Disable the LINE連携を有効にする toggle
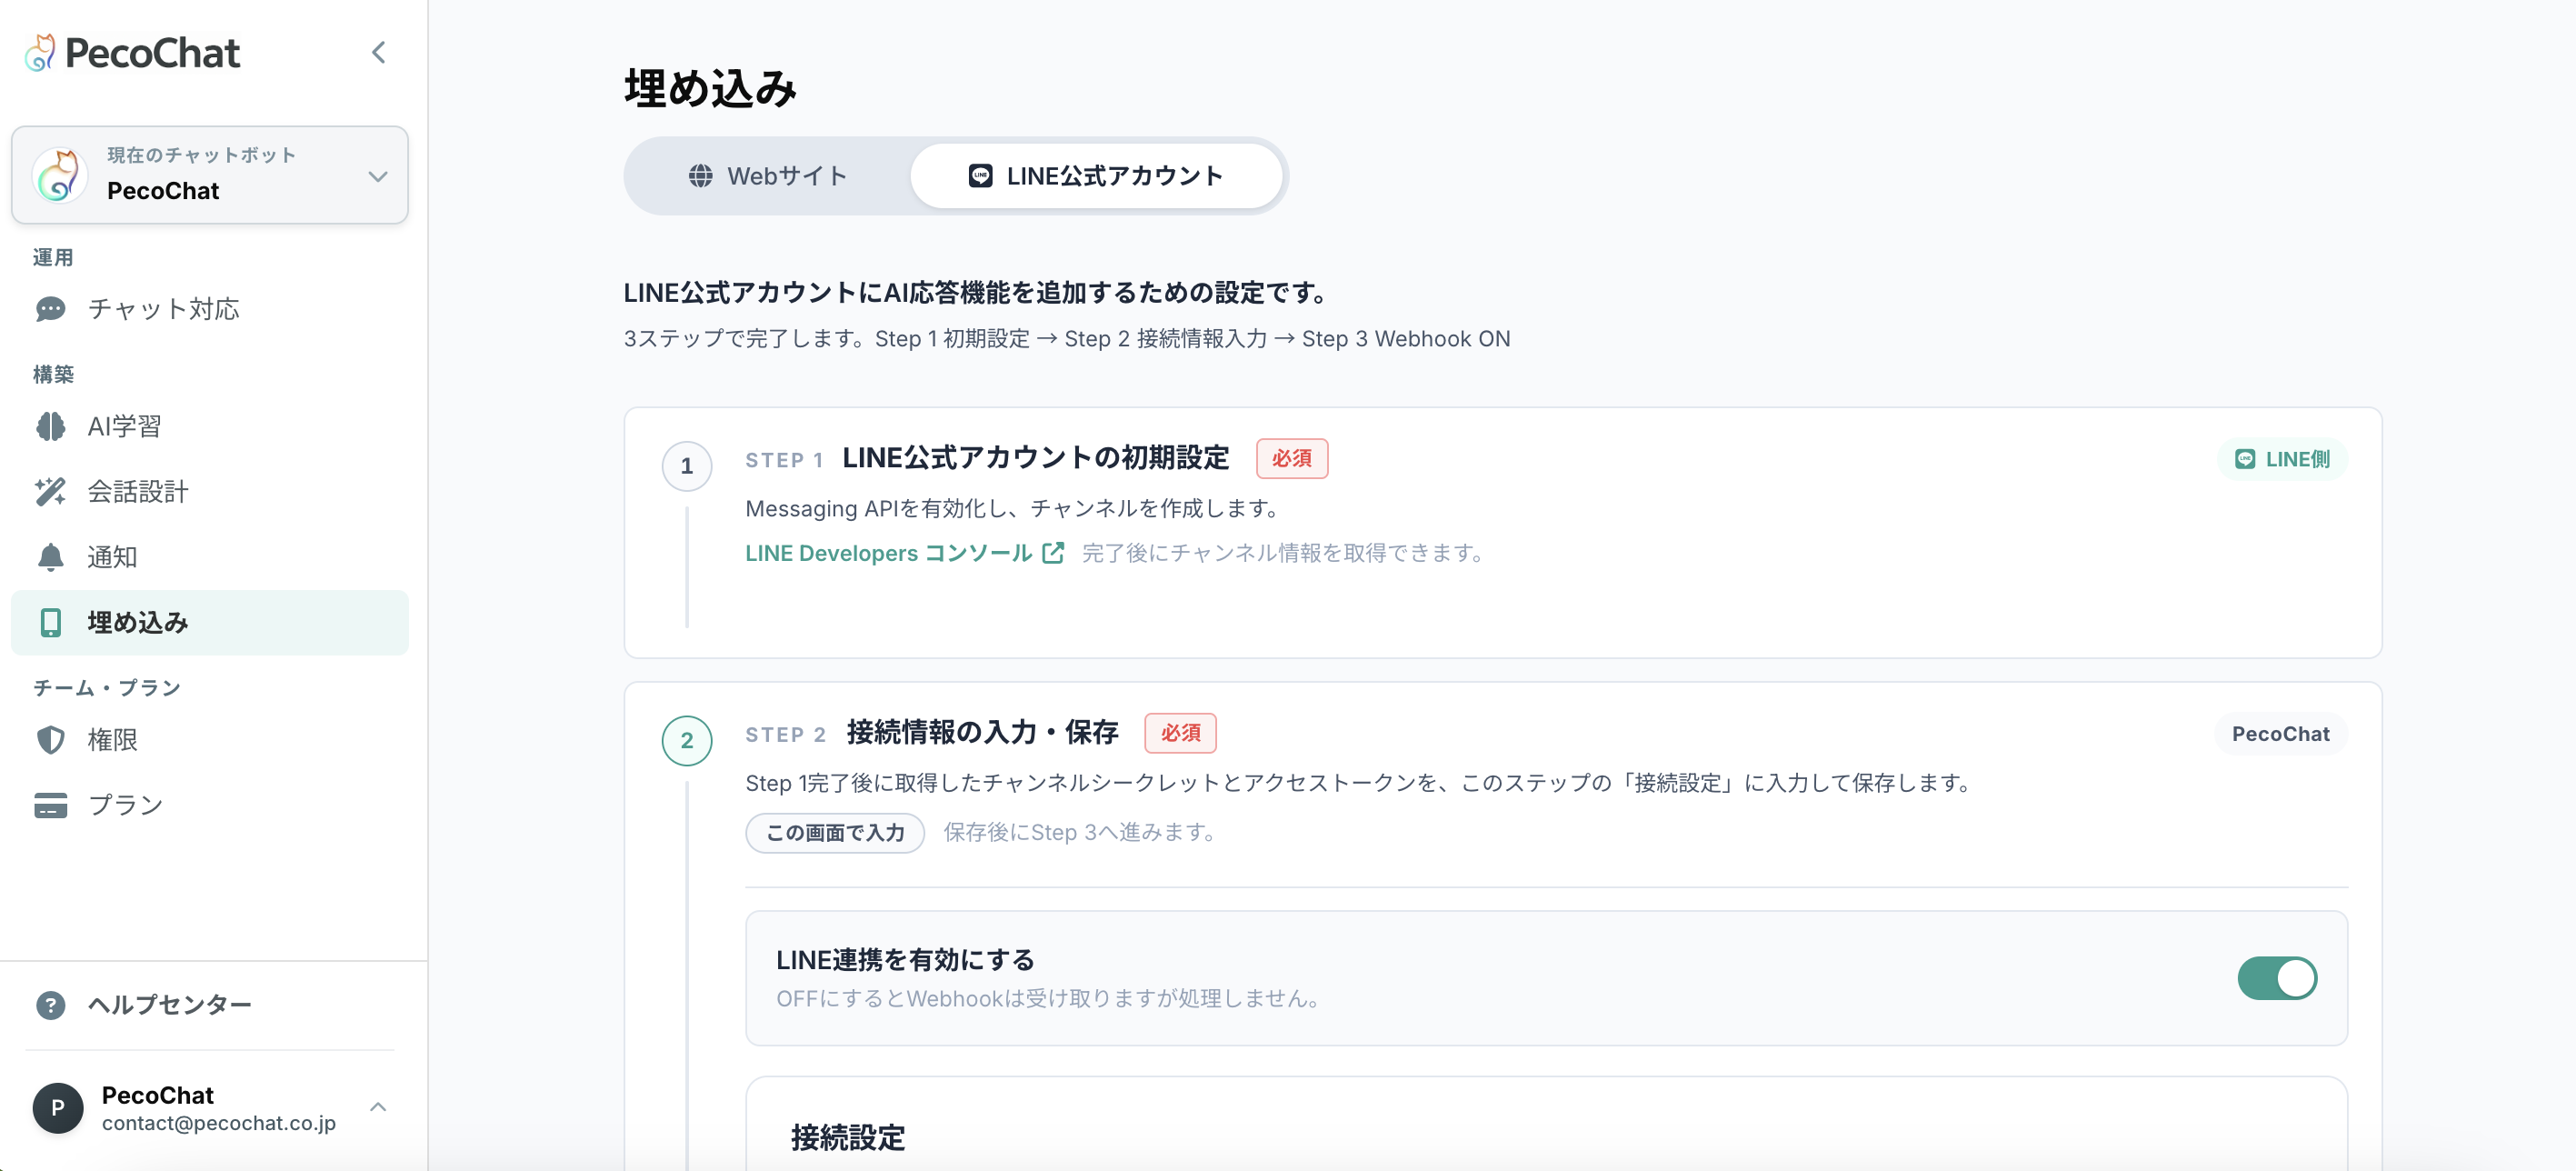Image resolution: width=2576 pixels, height=1171 pixels. (2277, 979)
